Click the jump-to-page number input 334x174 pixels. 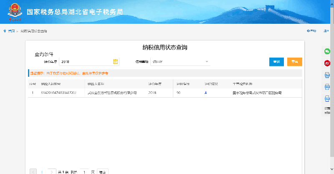pos(85,171)
